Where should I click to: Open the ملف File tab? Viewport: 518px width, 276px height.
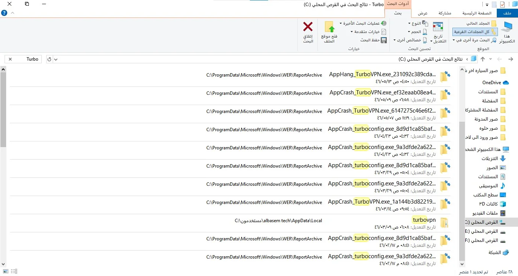507,13
